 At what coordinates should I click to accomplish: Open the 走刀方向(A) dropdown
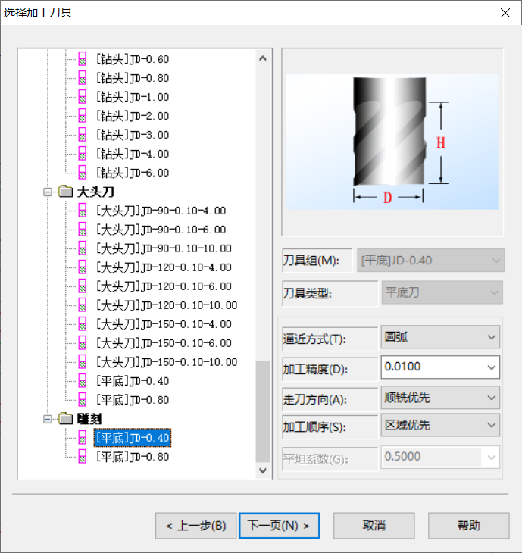pos(440,398)
